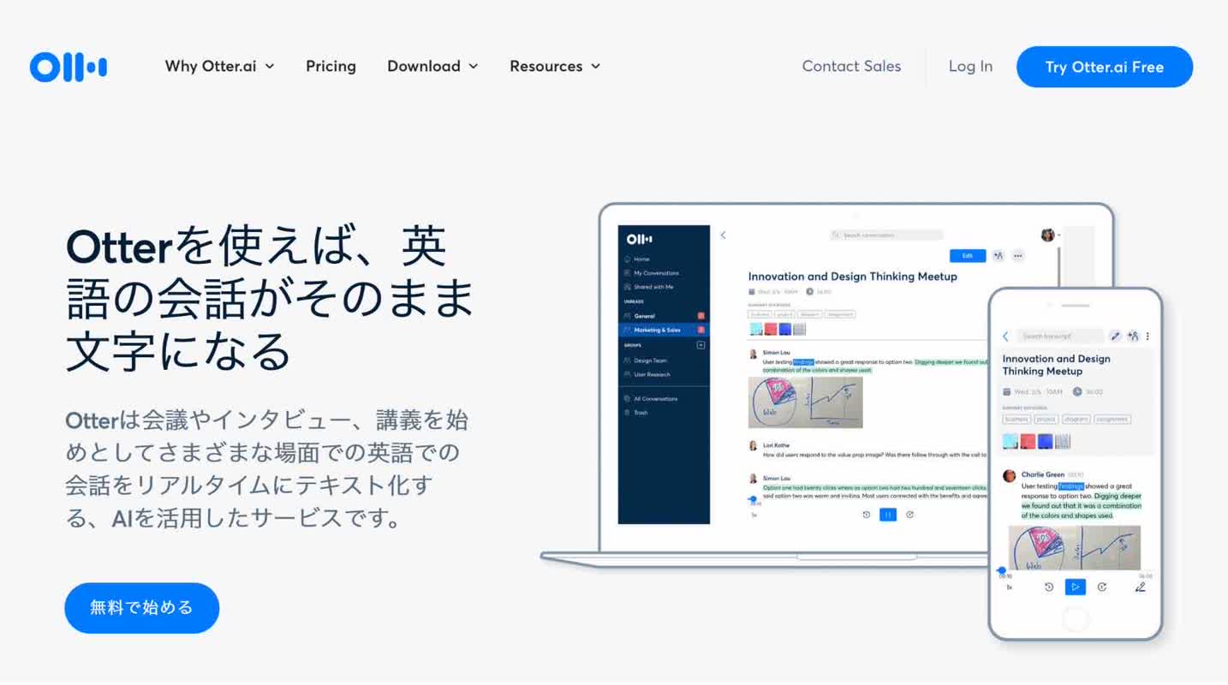Click the playback progress knob in laptop mockup
The width and height of the screenshot is (1228, 685).
point(754,499)
